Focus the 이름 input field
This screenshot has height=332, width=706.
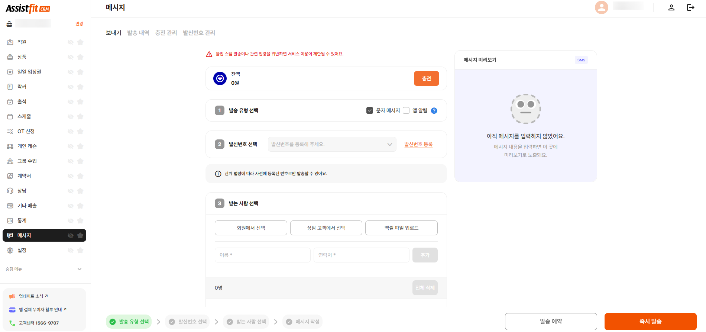262,255
